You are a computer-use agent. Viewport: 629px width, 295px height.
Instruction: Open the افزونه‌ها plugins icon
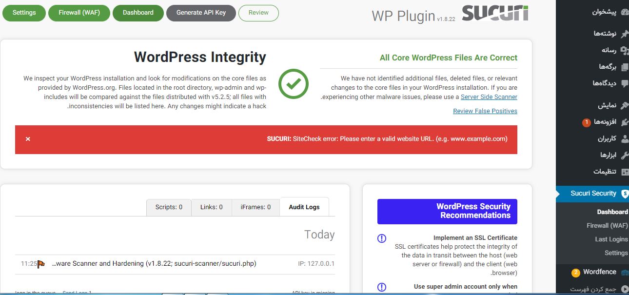[x=624, y=122]
